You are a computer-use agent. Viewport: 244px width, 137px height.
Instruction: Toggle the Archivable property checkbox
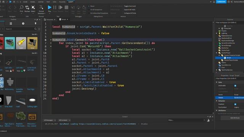click(235, 86)
